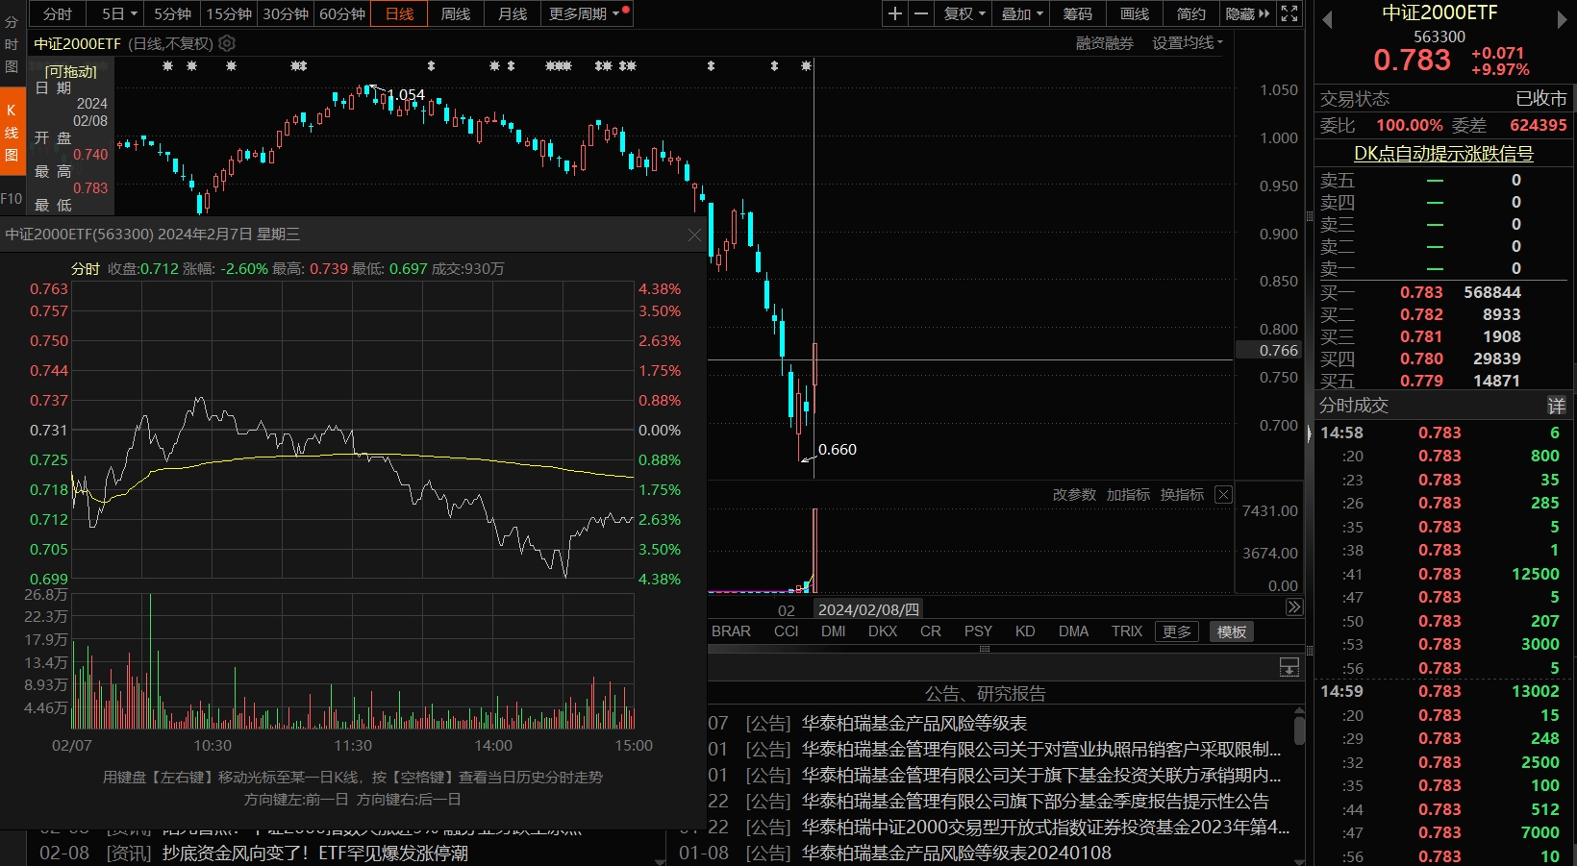The width and height of the screenshot is (1577, 866).
Task: Switch indicator to BRAR
Action: [x=731, y=631]
